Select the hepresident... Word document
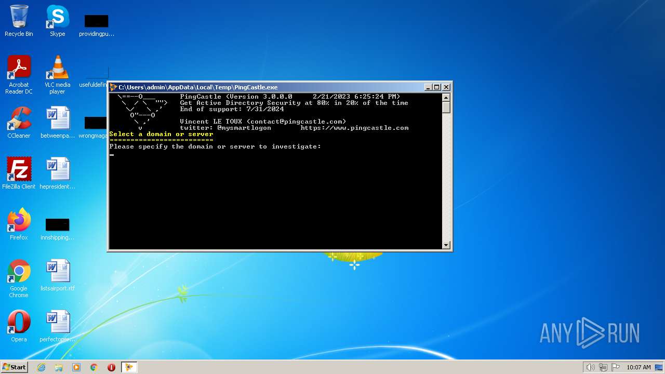This screenshot has width=665, height=374. pyautogui.click(x=57, y=173)
